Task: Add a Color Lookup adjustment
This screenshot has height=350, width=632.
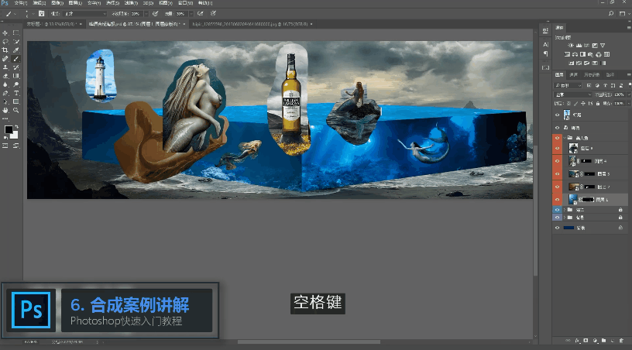Action: (x=606, y=54)
